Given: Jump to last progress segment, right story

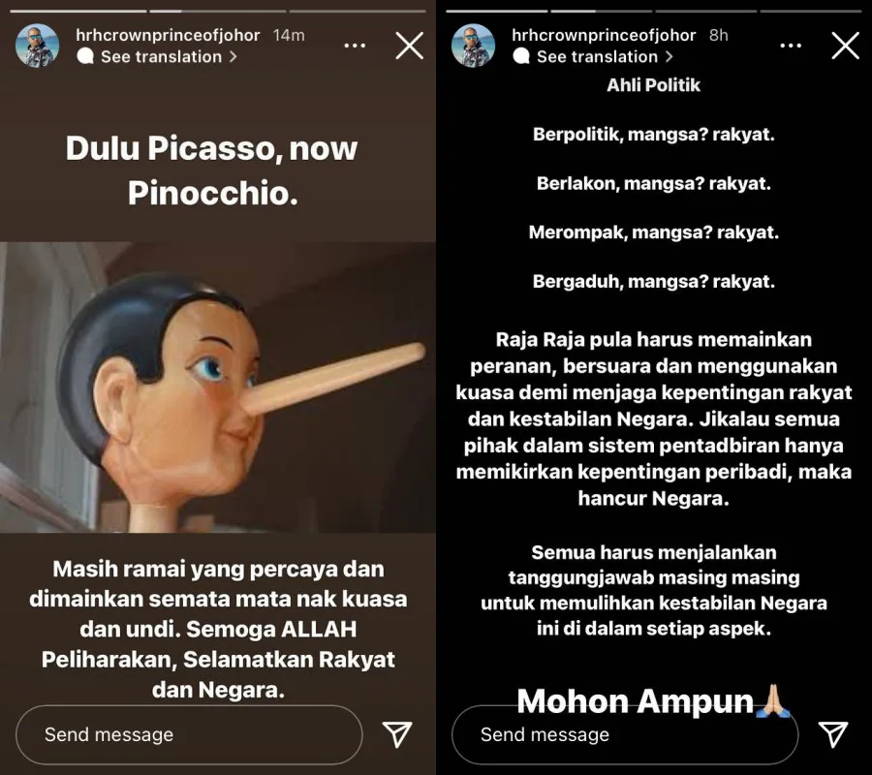Looking at the screenshot, I should [811, 11].
